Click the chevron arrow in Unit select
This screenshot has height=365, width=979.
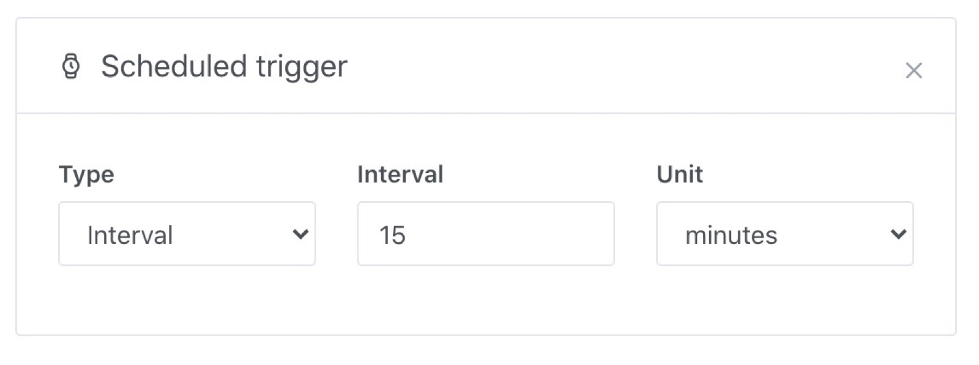898,234
